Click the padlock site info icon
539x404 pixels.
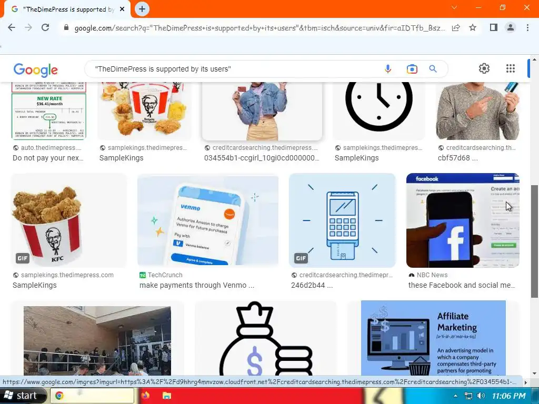[66, 27]
